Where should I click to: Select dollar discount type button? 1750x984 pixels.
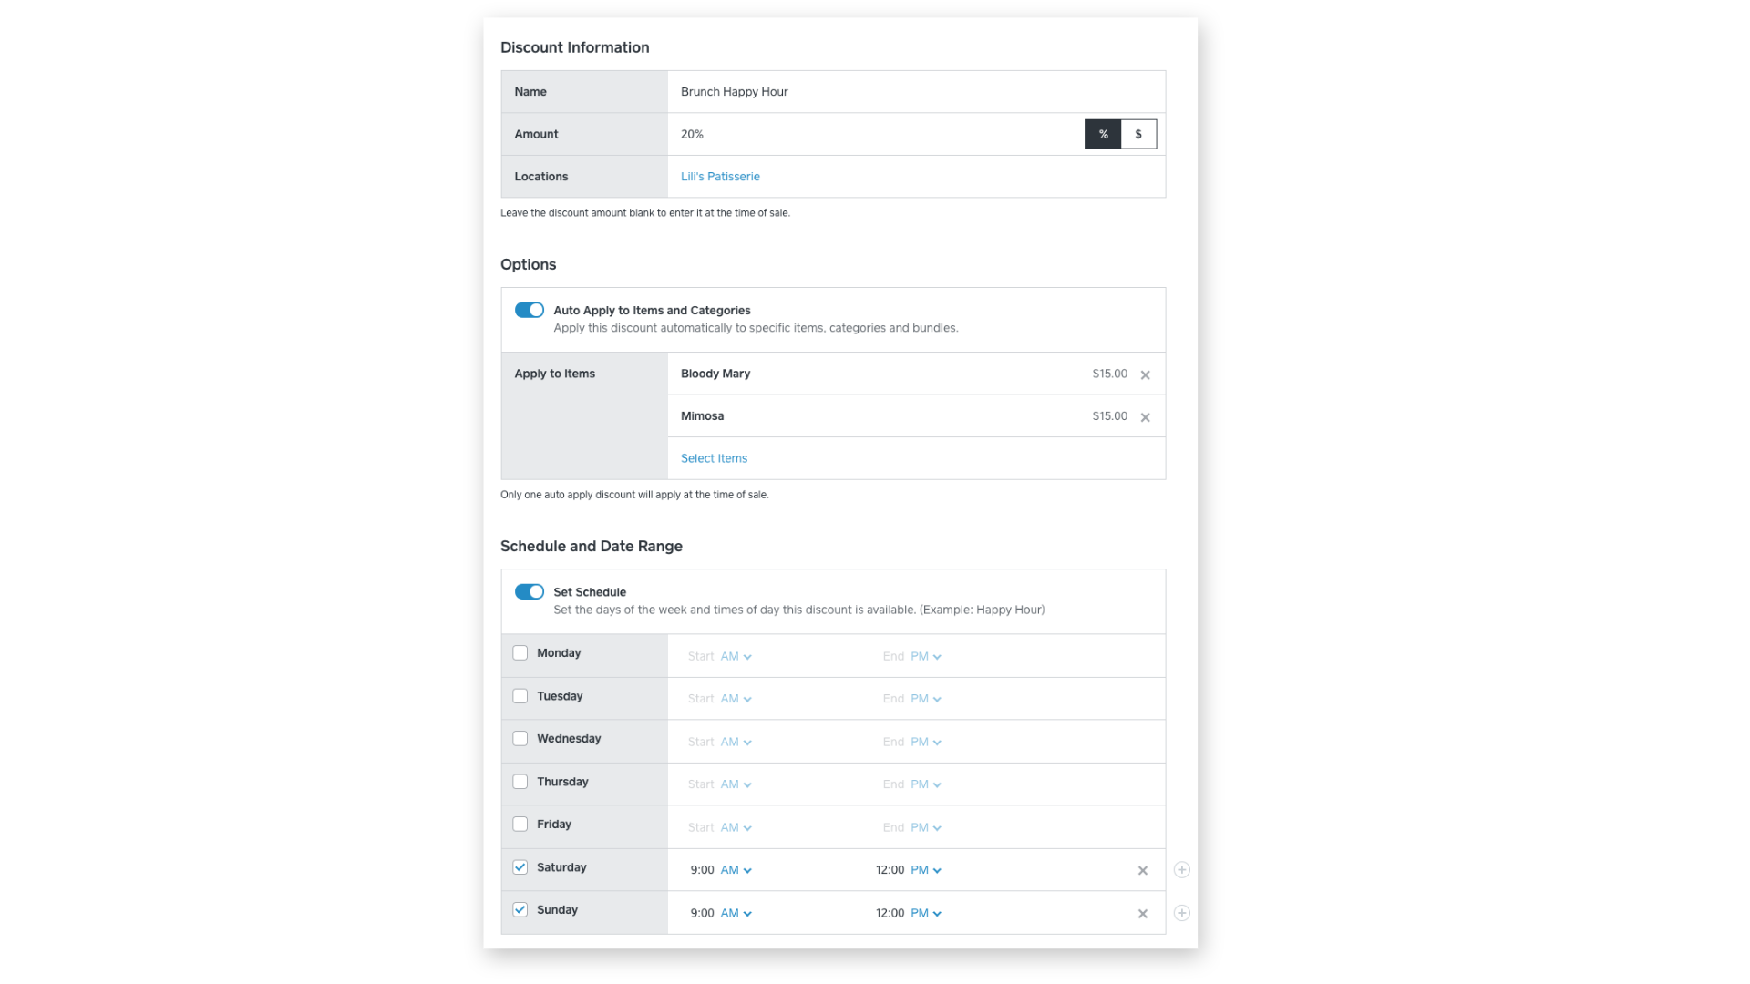coord(1138,134)
